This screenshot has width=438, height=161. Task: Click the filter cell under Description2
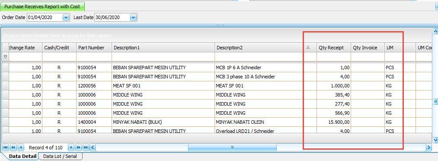tap(259, 57)
